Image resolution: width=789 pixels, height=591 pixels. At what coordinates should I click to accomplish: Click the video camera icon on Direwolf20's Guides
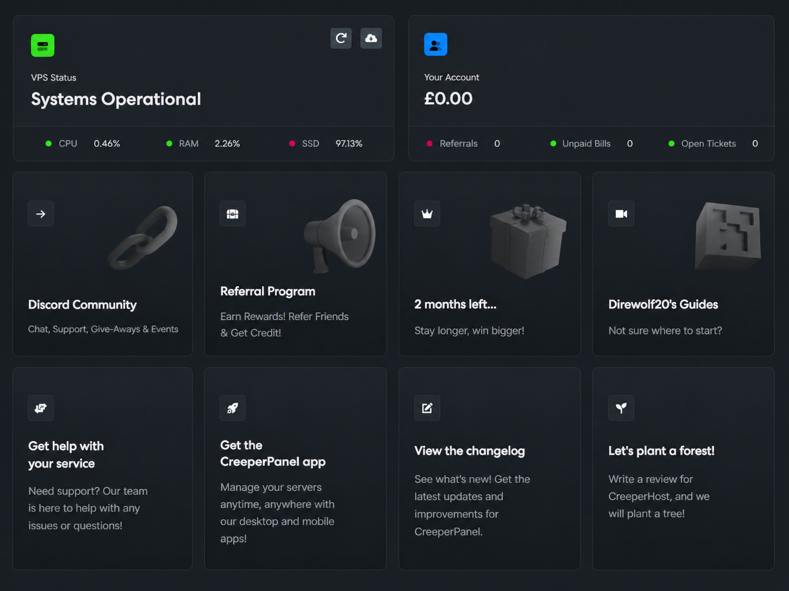click(621, 214)
